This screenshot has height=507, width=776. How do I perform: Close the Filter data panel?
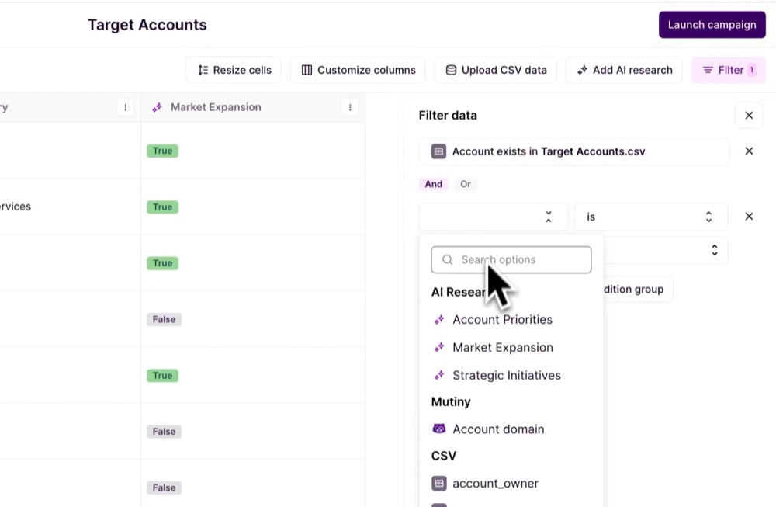(748, 116)
